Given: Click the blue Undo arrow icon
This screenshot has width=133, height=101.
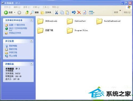Looking at the screenshot, I should (x=74, y=13).
